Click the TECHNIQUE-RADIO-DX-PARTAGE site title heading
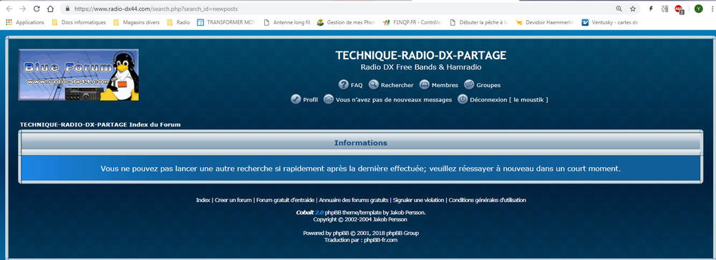The image size is (716, 260). 420,56
